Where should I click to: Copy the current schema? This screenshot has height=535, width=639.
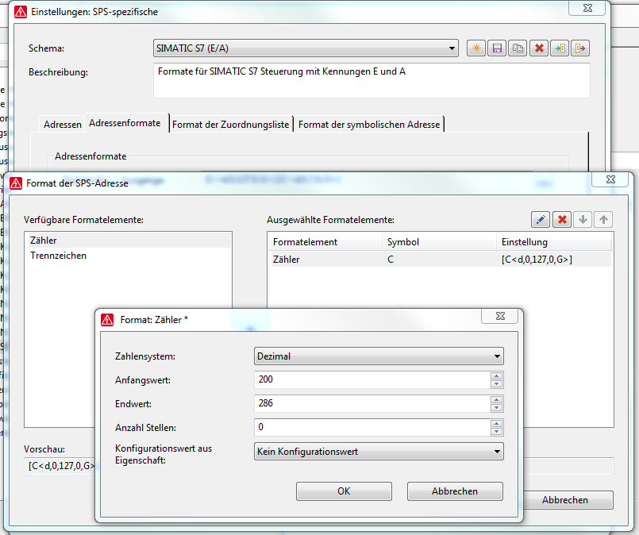pos(518,48)
